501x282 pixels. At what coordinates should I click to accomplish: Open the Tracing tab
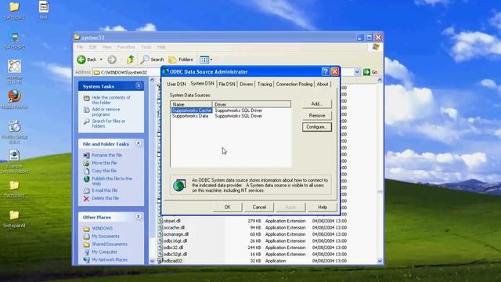coord(265,84)
